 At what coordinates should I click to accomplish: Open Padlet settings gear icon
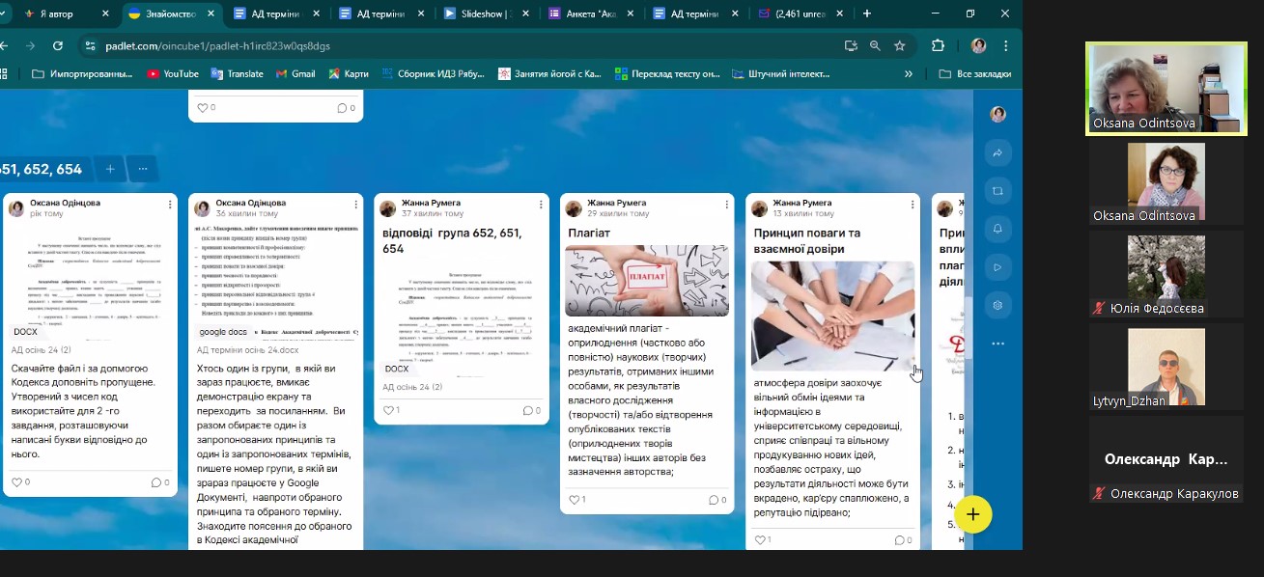(x=997, y=305)
